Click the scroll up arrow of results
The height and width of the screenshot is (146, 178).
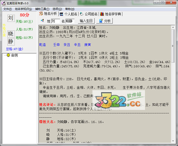coord(173,27)
